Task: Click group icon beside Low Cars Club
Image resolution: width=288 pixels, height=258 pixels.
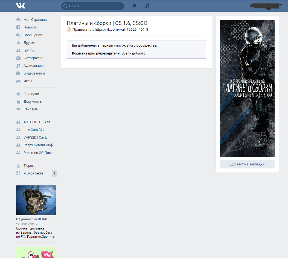Action: point(18,130)
